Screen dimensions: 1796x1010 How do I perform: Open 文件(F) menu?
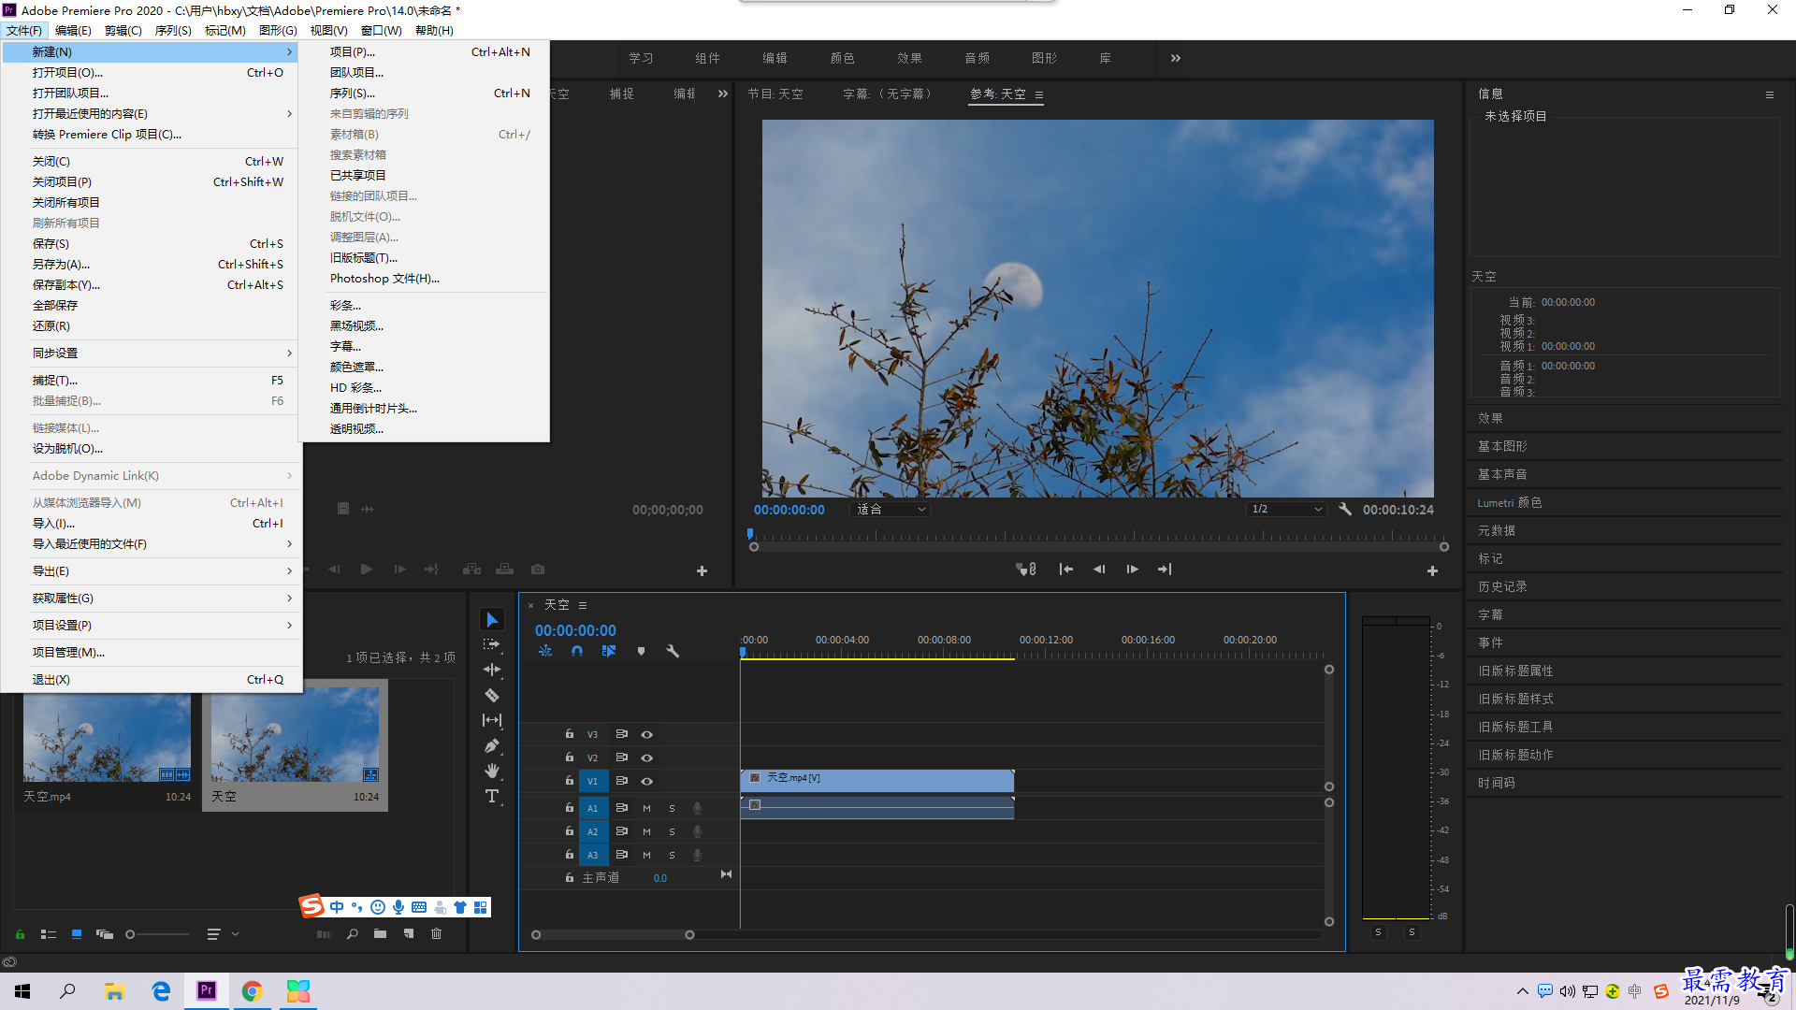coord(24,30)
